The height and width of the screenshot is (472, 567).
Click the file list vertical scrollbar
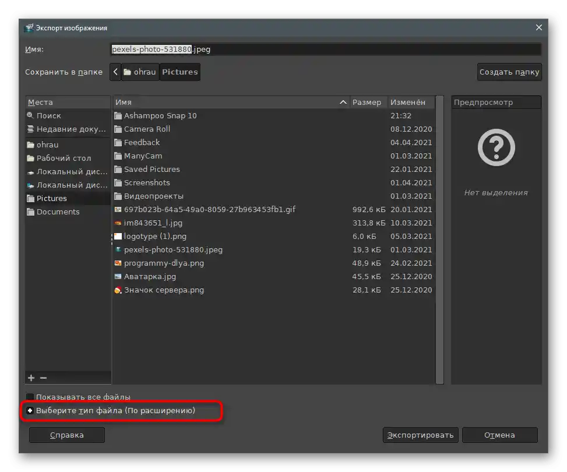[439, 240]
